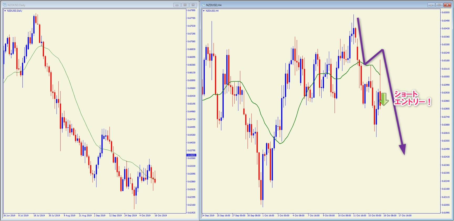Click price label 0.63095 on Daily axis
454x221 pixels.
click(191, 174)
